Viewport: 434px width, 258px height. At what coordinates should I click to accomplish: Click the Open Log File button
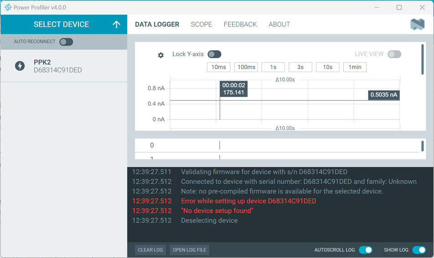click(x=189, y=250)
